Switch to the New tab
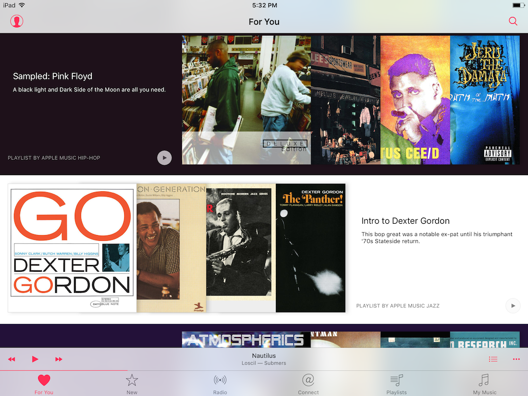 pos(131,384)
